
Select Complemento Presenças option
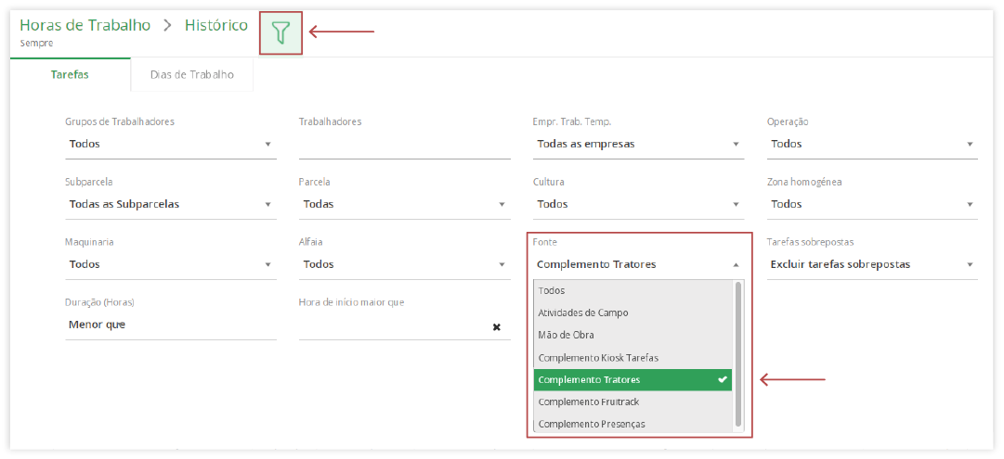632,424
